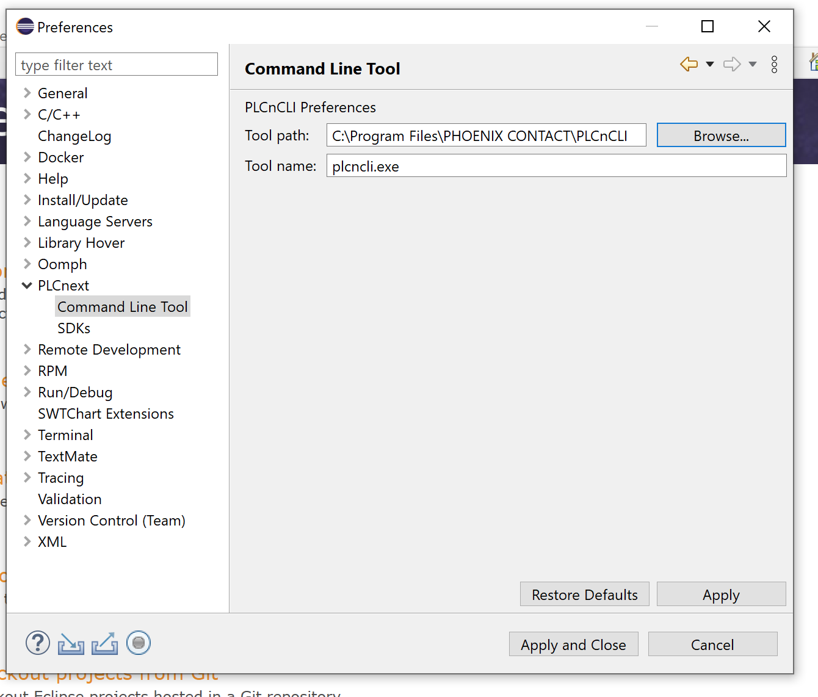Expand the C/C++ tree node
818x697 pixels.
27,114
